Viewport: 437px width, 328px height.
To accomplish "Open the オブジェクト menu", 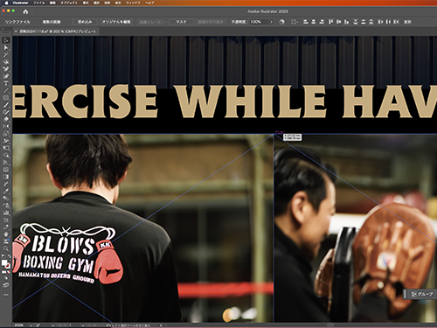I will (x=69, y=3).
